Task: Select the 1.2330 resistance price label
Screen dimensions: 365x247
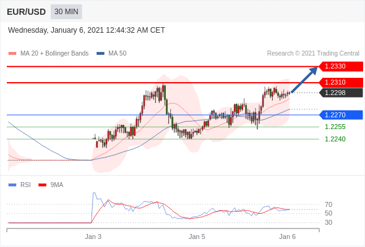Action: (x=341, y=67)
